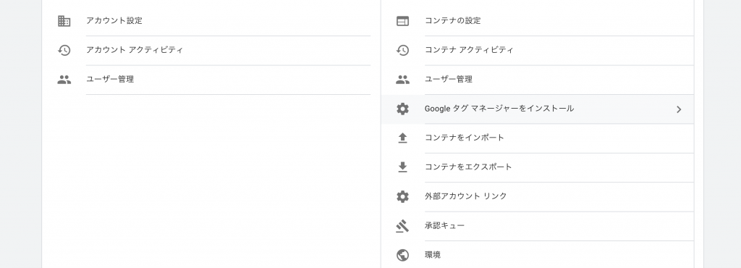Click the gear icon beside Google タグ マネージャーをインストール
The height and width of the screenshot is (268, 741).
point(402,109)
